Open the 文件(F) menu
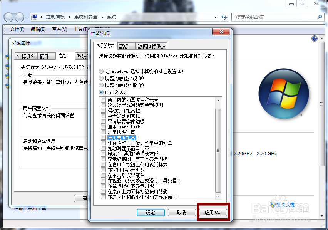 pos(17,29)
